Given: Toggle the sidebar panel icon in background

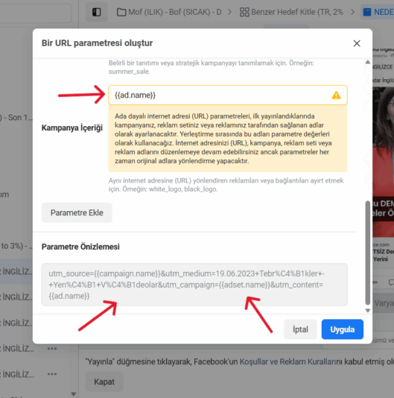Looking at the screenshot, I should [x=96, y=12].
